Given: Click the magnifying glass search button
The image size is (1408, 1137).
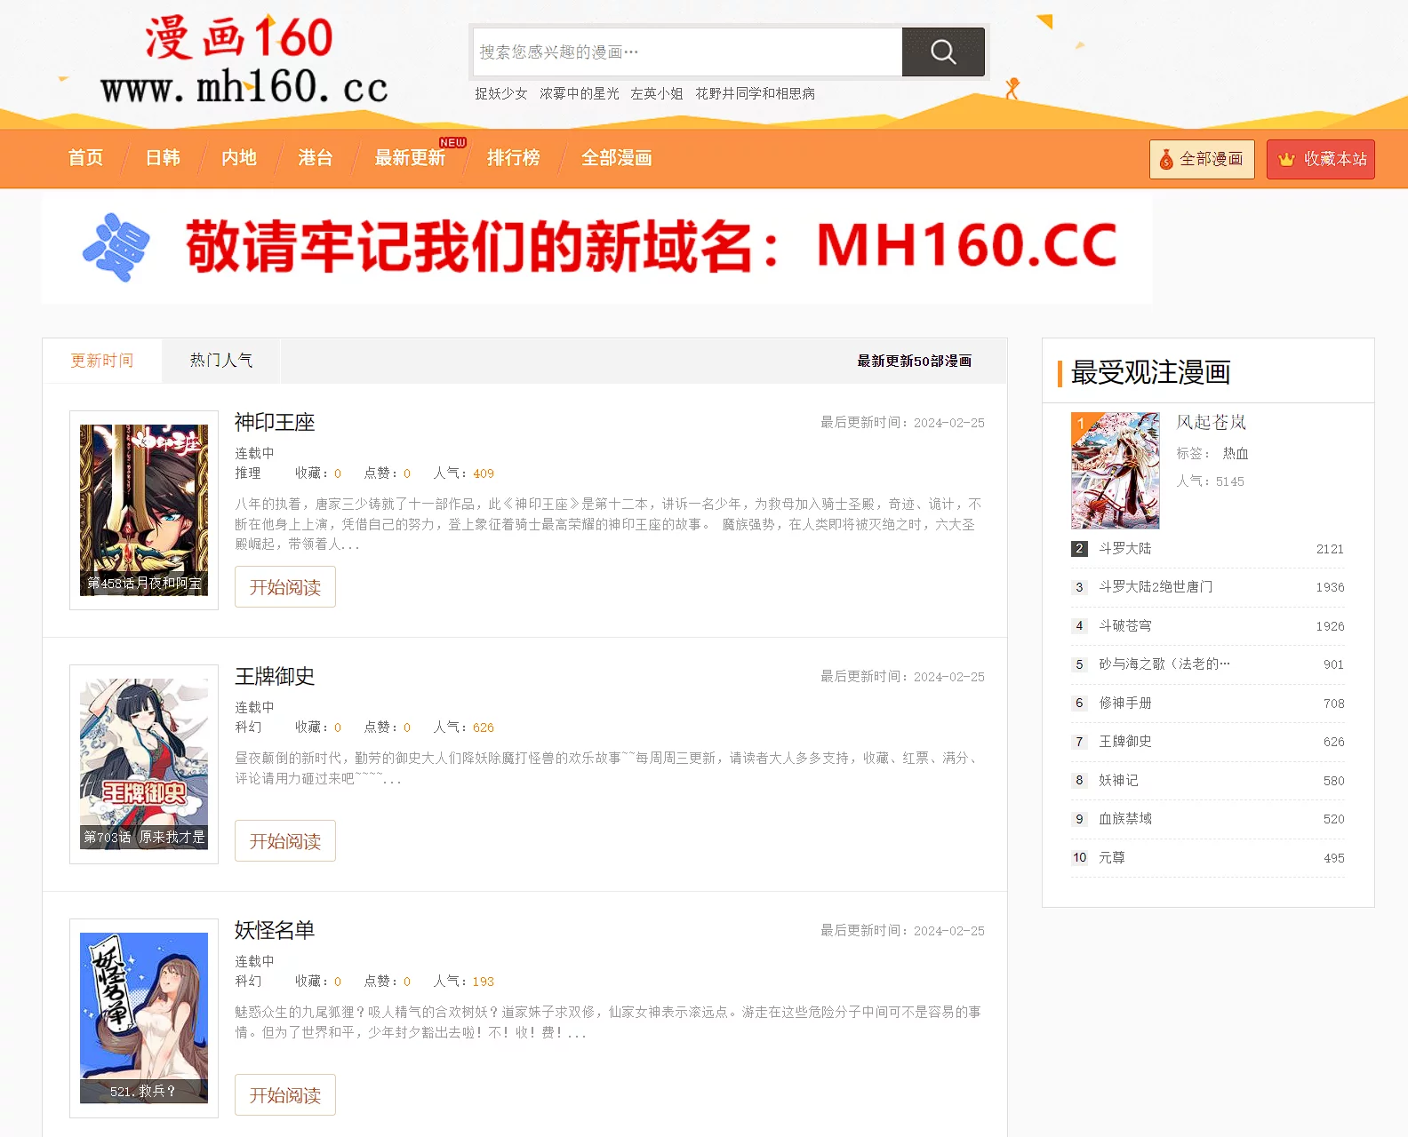Looking at the screenshot, I should pos(942,52).
